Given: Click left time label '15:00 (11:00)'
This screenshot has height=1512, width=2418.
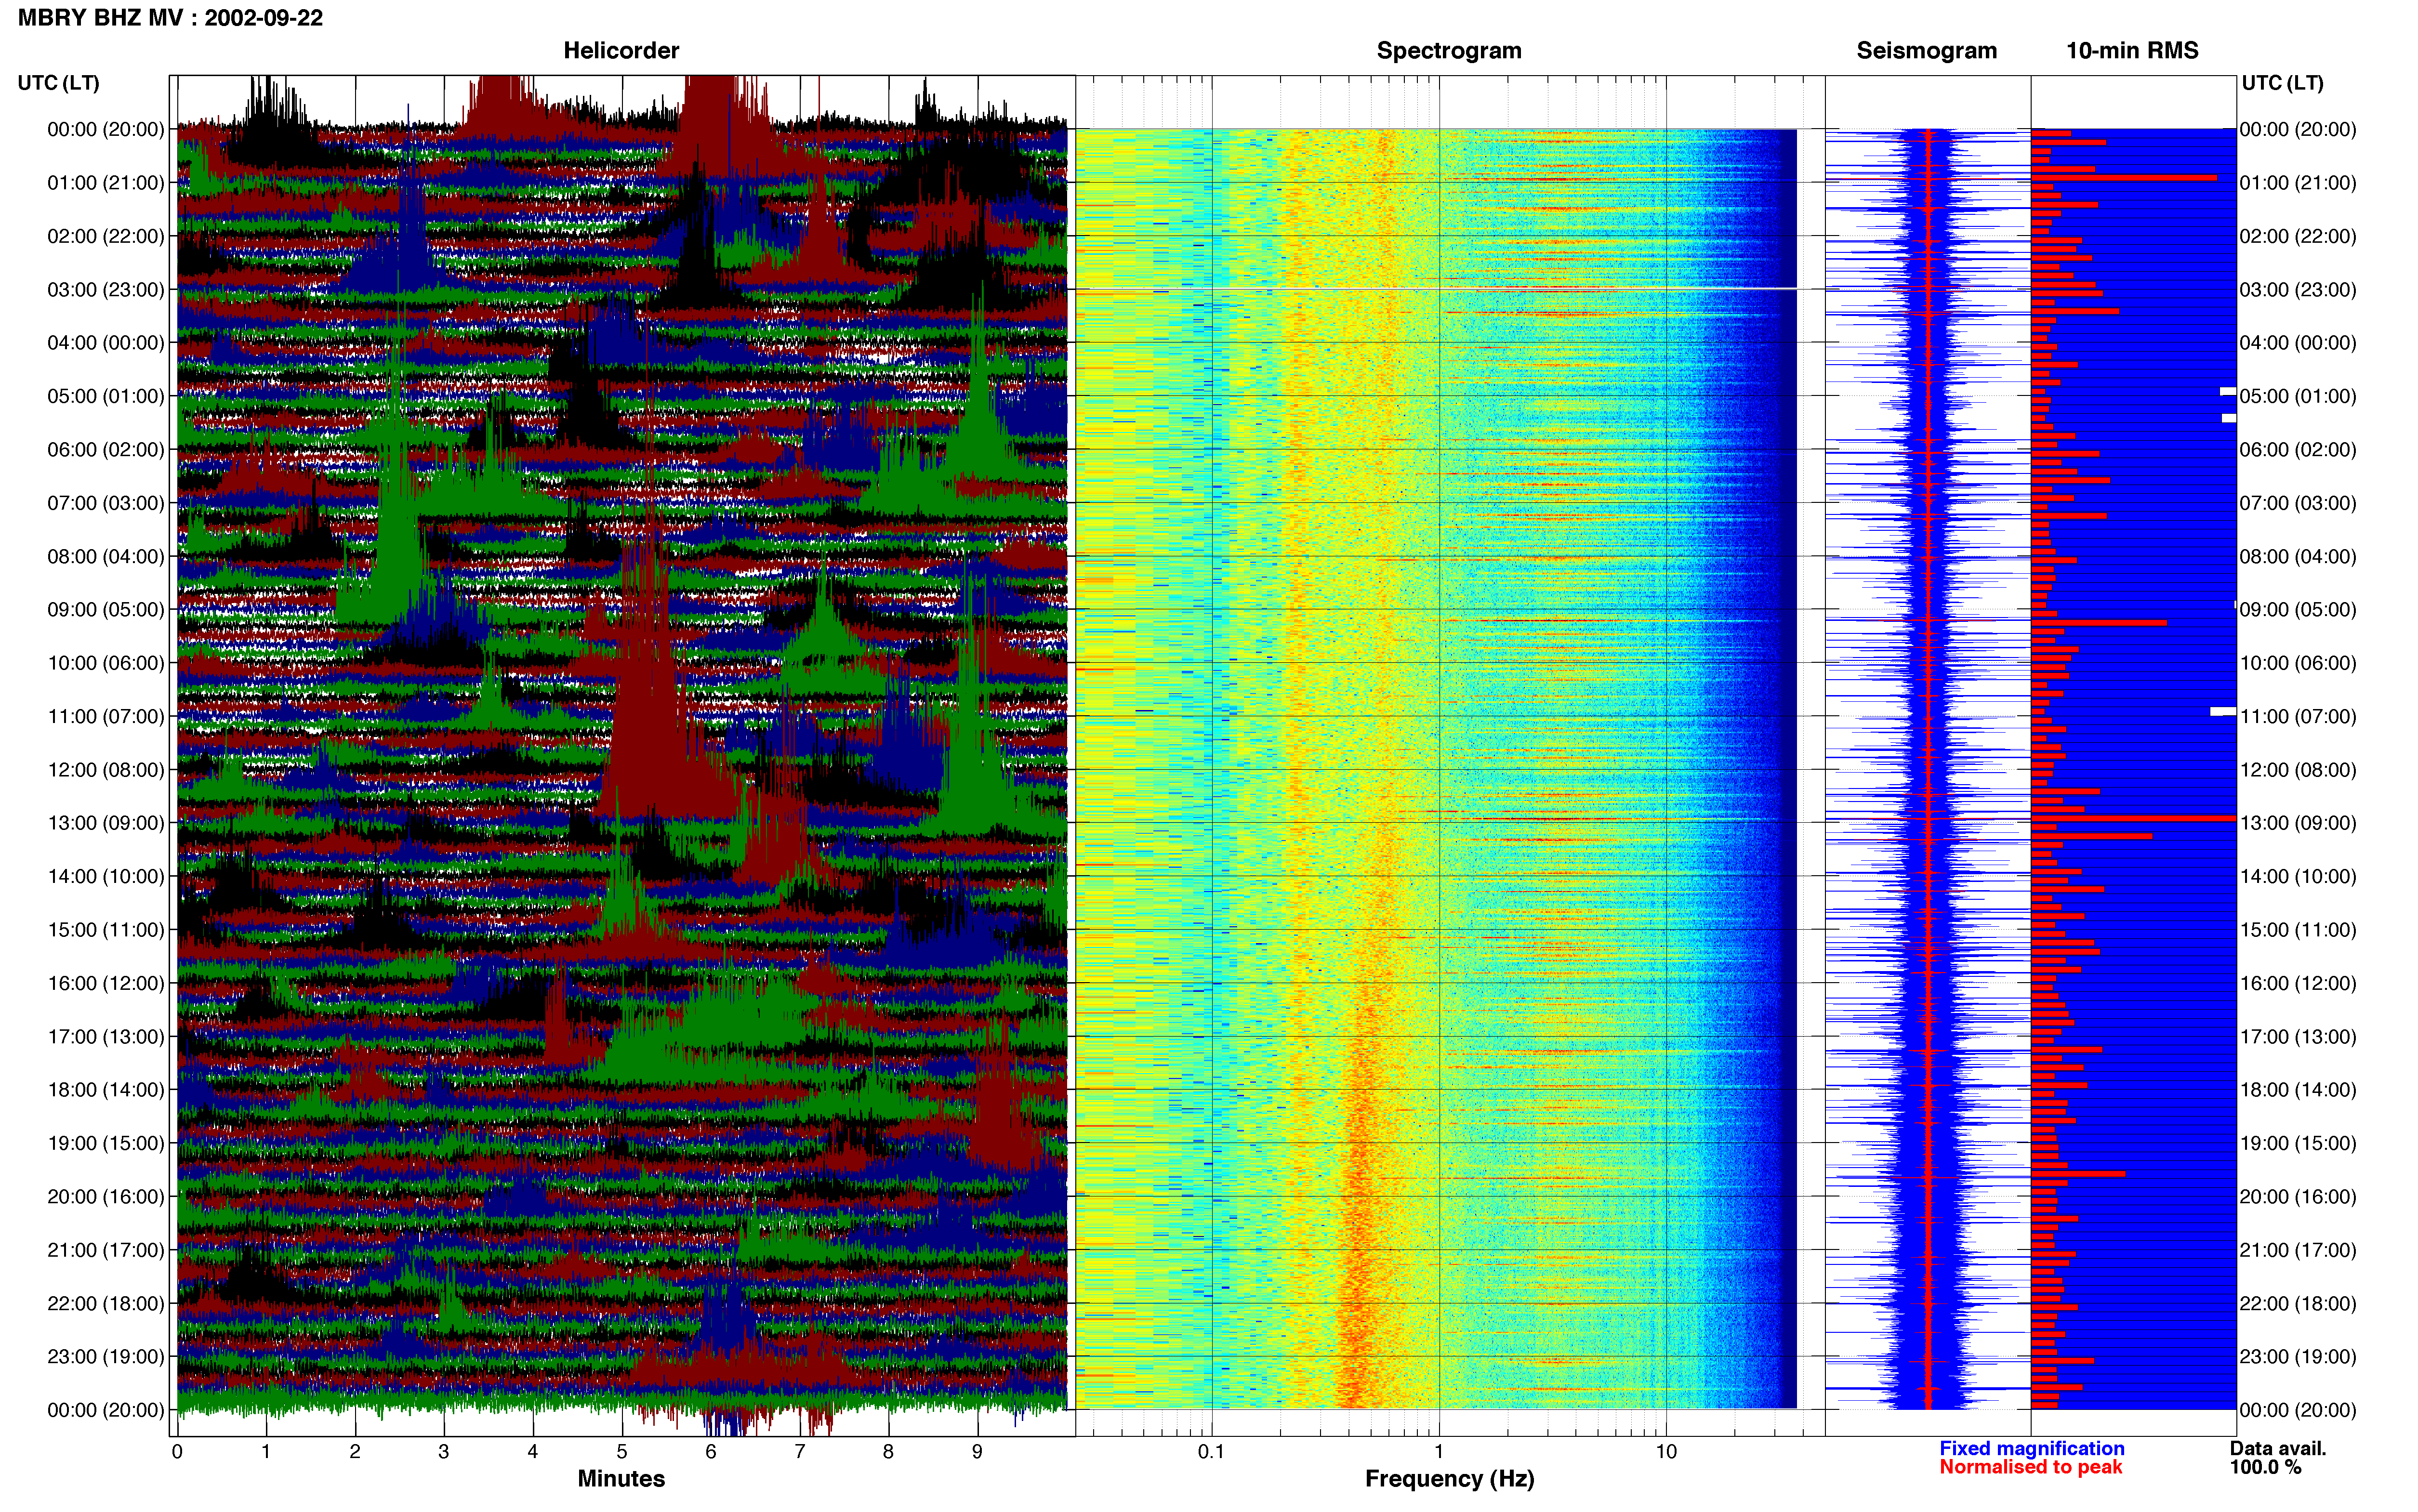Looking at the screenshot, I should [106, 930].
